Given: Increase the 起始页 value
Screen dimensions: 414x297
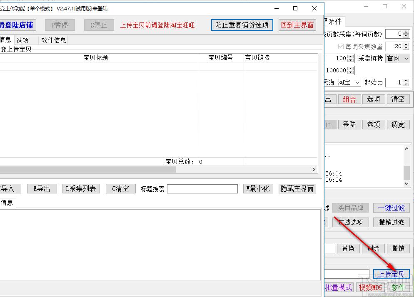Looking at the screenshot, I should 407,80.
